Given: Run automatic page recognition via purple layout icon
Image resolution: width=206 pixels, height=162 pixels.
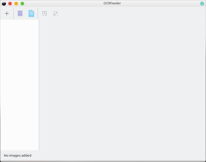Looking at the screenshot, I should point(20,13).
